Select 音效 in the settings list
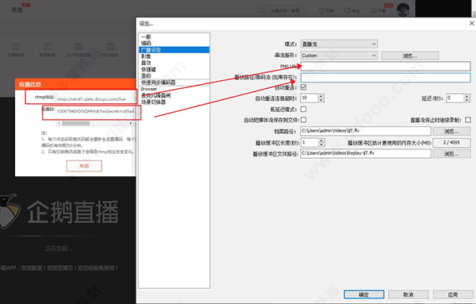The height and width of the screenshot is (304, 476). (174, 63)
